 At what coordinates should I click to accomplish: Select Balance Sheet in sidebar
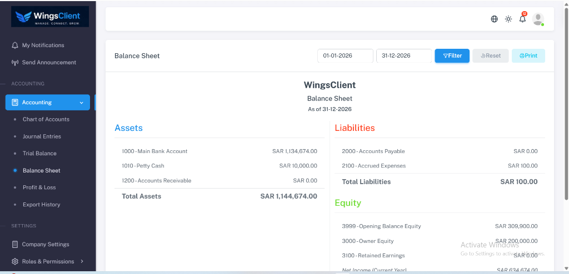[x=41, y=170]
